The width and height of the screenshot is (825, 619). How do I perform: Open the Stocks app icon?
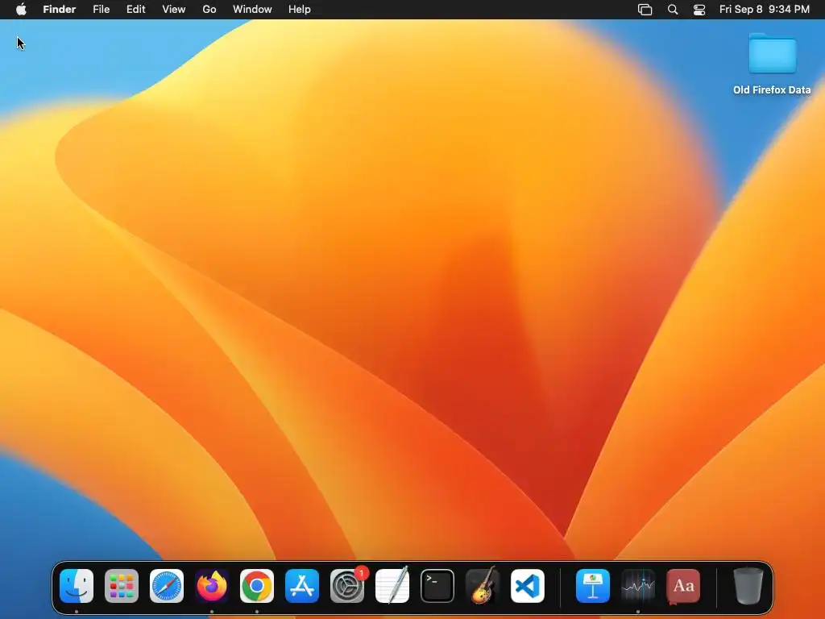click(638, 586)
